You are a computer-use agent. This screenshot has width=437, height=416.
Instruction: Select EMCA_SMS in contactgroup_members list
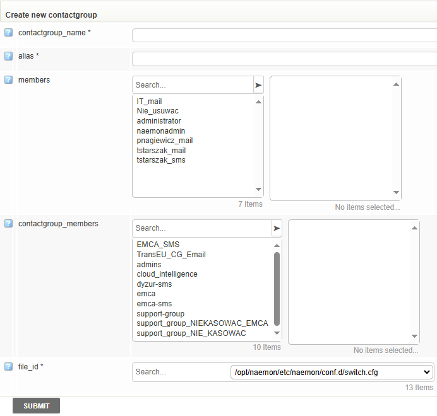[x=158, y=245]
